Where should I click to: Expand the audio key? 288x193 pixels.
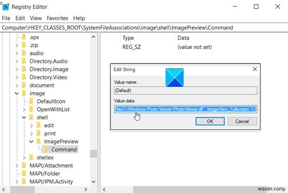tap(17, 53)
